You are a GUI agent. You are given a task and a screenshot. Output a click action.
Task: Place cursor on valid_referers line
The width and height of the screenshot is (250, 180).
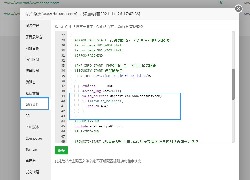[x=122, y=96]
